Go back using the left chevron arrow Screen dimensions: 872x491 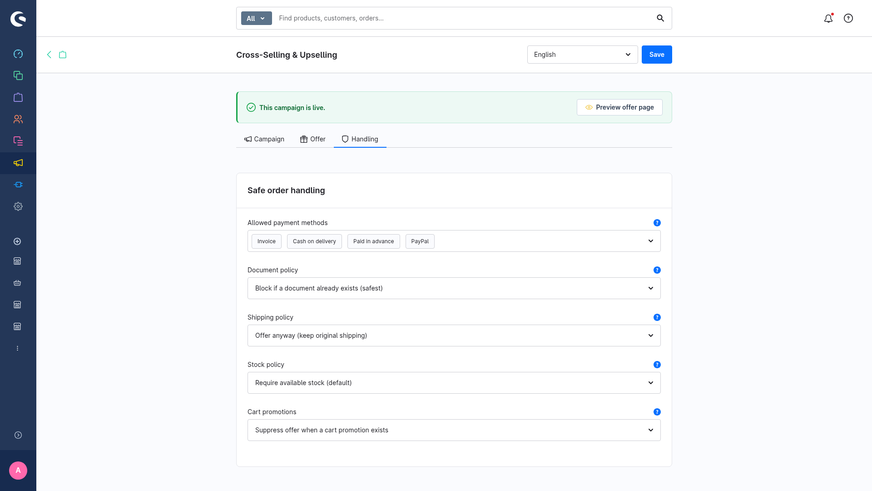pyautogui.click(x=49, y=55)
